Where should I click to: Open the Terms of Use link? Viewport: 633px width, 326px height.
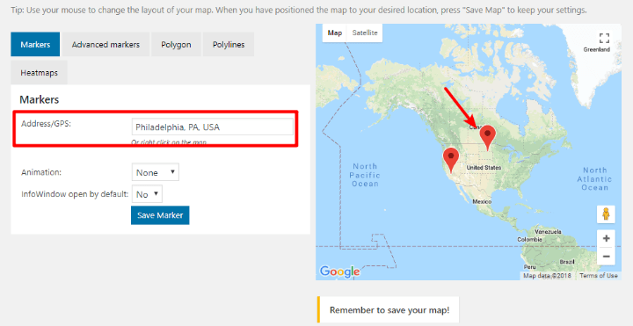pyautogui.click(x=599, y=276)
